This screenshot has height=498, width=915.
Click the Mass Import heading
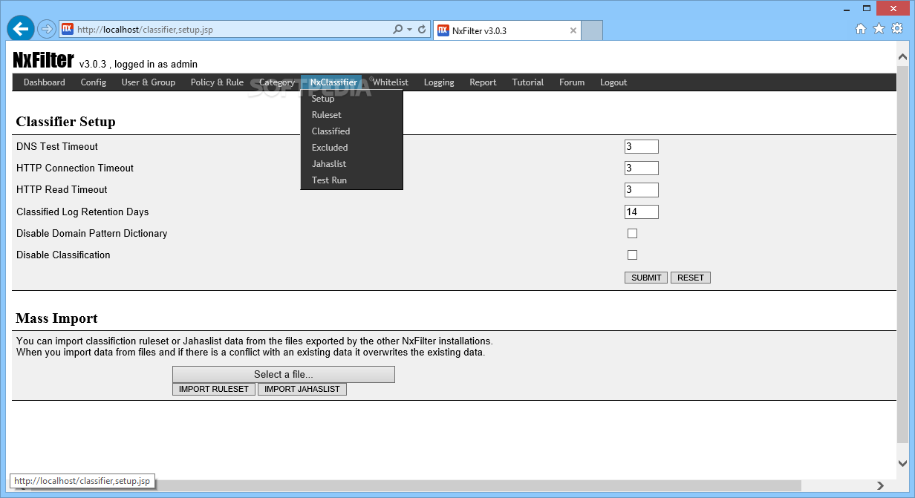(x=56, y=318)
